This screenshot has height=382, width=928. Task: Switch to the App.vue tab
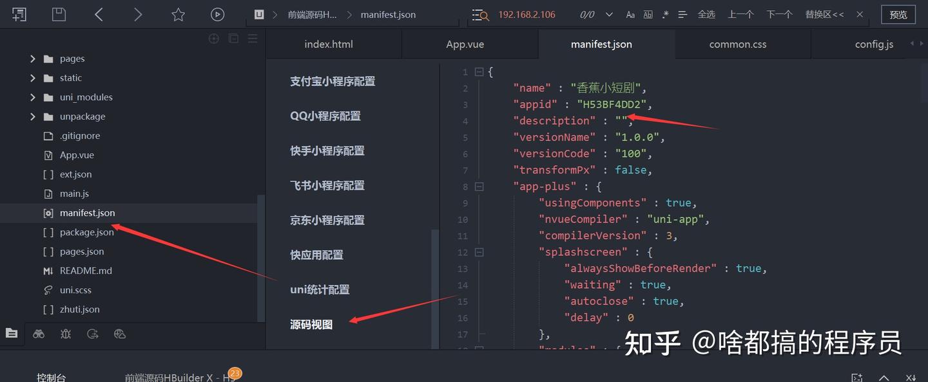465,44
